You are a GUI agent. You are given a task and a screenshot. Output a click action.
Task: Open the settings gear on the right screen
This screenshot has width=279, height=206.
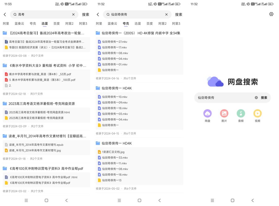pyautogui.click(x=271, y=14)
